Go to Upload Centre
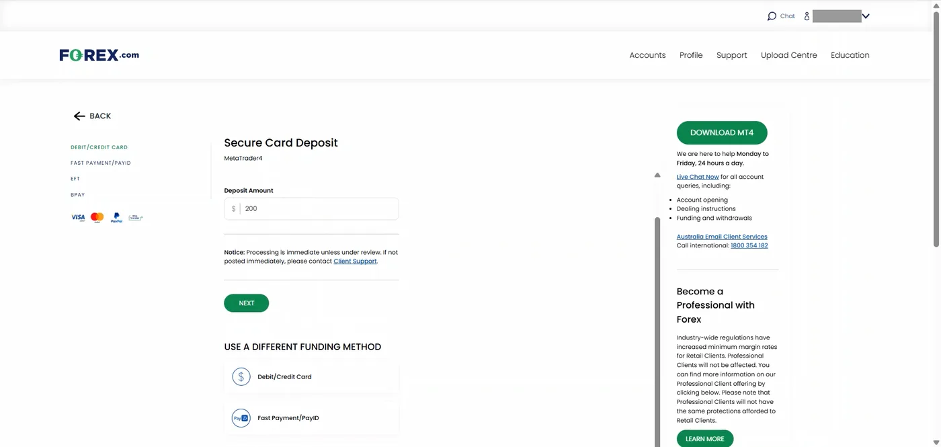The width and height of the screenshot is (941, 447). pos(789,55)
